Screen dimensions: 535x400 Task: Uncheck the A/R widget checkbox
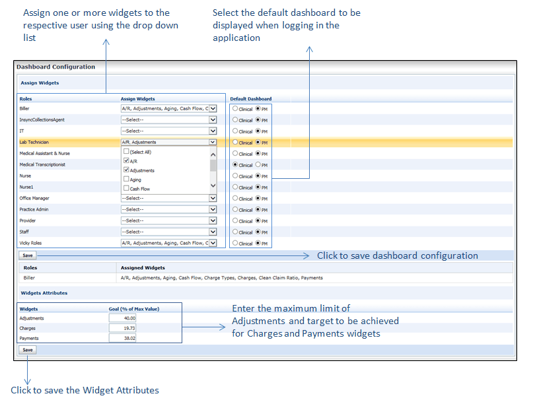tap(126, 160)
